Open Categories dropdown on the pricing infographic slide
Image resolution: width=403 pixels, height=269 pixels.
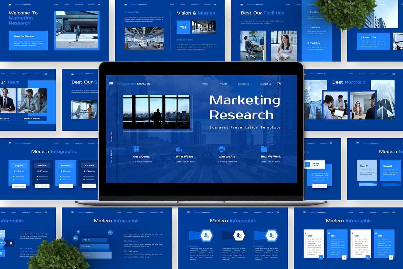[x=80, y=143]
